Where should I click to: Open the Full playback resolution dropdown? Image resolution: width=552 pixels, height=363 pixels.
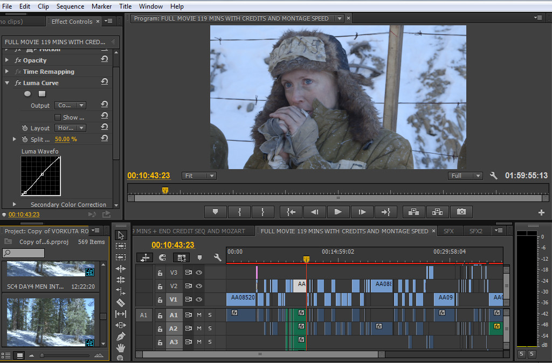click(465, 176)
